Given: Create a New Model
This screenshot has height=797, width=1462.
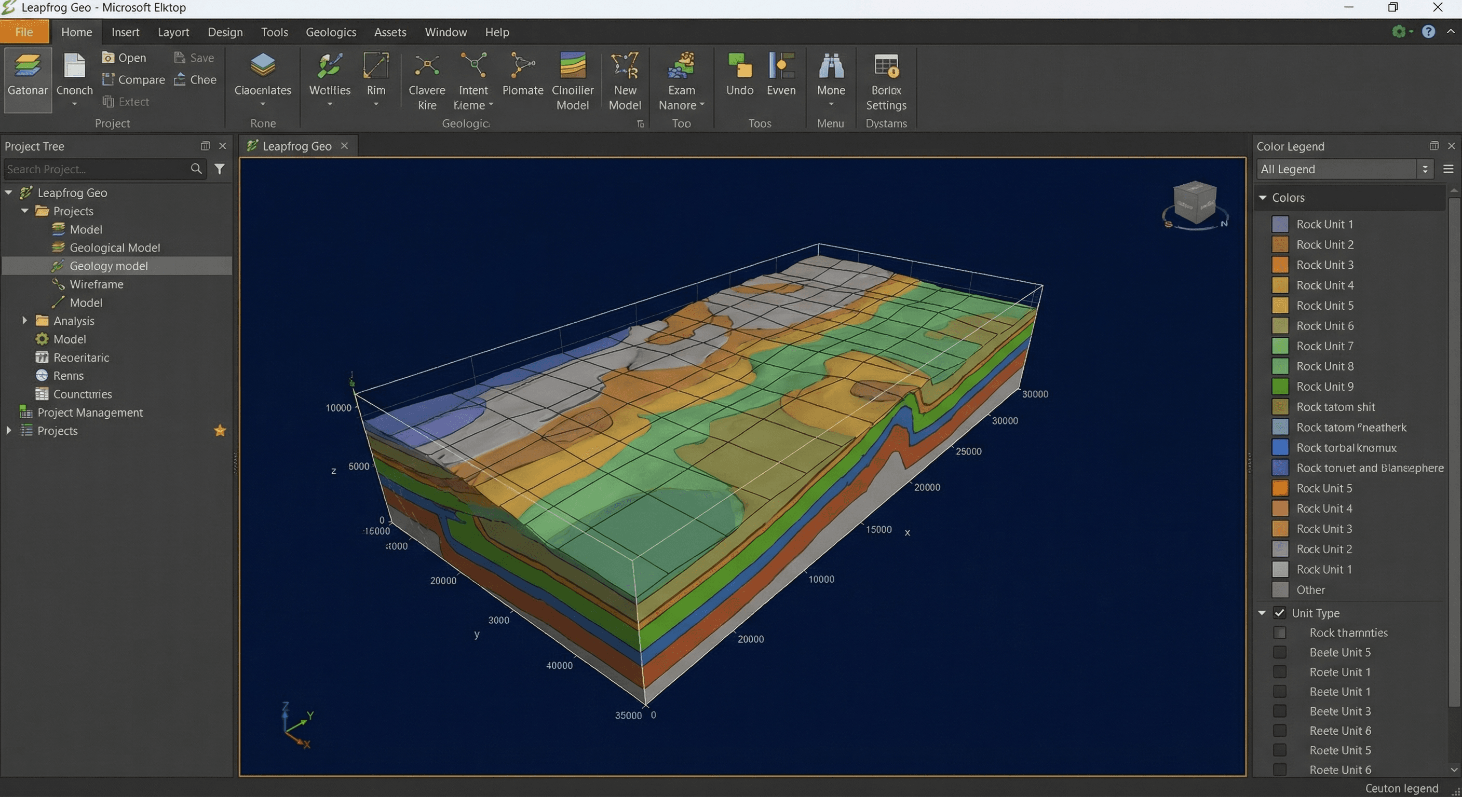Looking at the screenshot, I should [624, 79].
